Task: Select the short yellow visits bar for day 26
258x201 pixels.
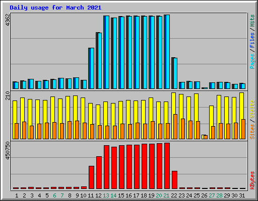Action: [x=203, y=137]
